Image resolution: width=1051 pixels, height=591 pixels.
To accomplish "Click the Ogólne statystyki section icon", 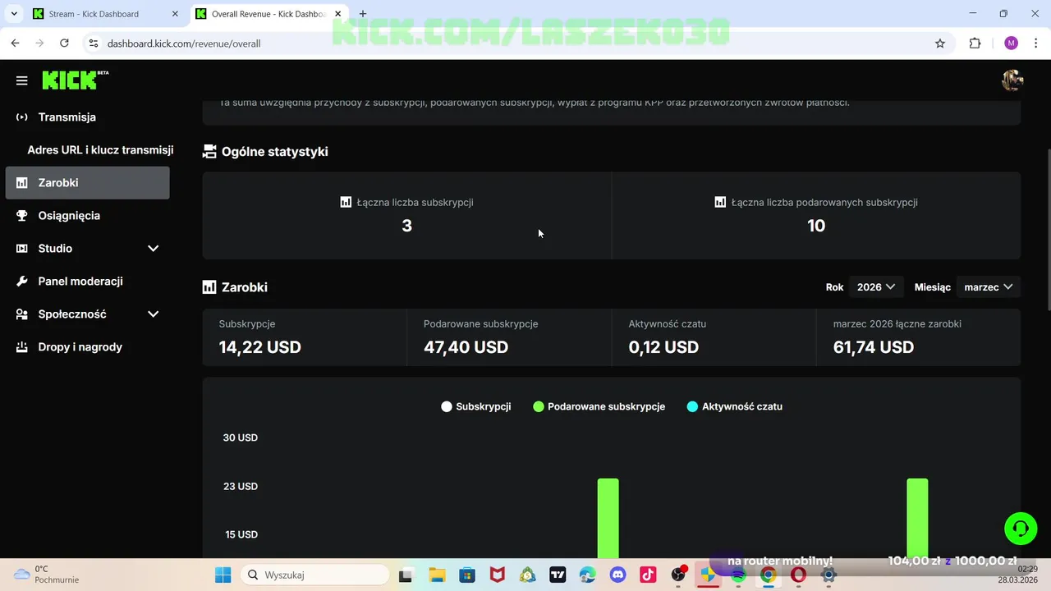I will (x=209, y=152).
